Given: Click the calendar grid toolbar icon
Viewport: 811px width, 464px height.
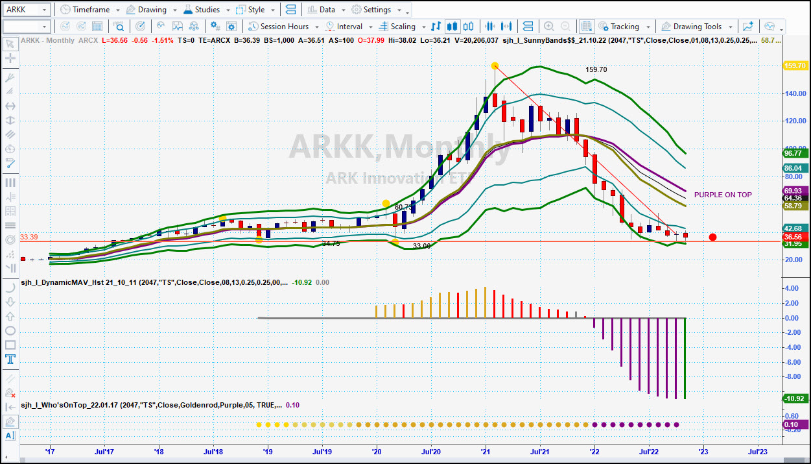Looking at the screenshot, I should click(x=97, y=27).
